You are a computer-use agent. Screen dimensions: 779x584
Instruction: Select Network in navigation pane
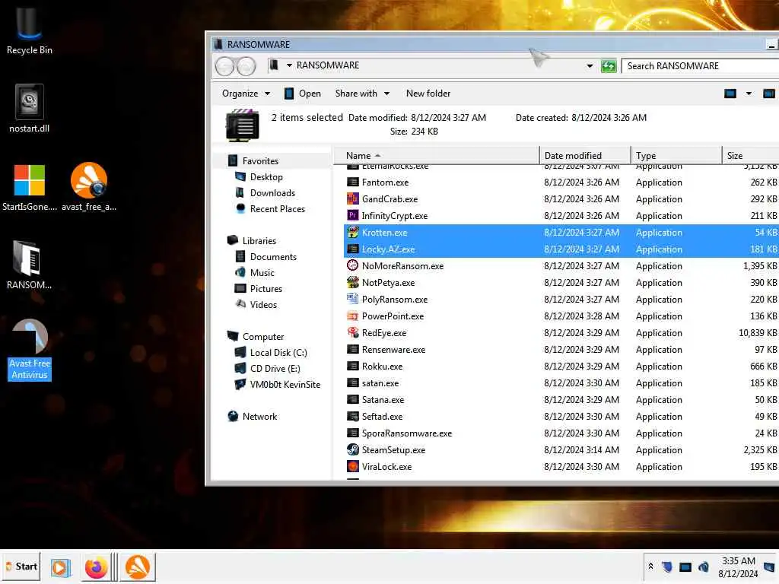point(253,417)
